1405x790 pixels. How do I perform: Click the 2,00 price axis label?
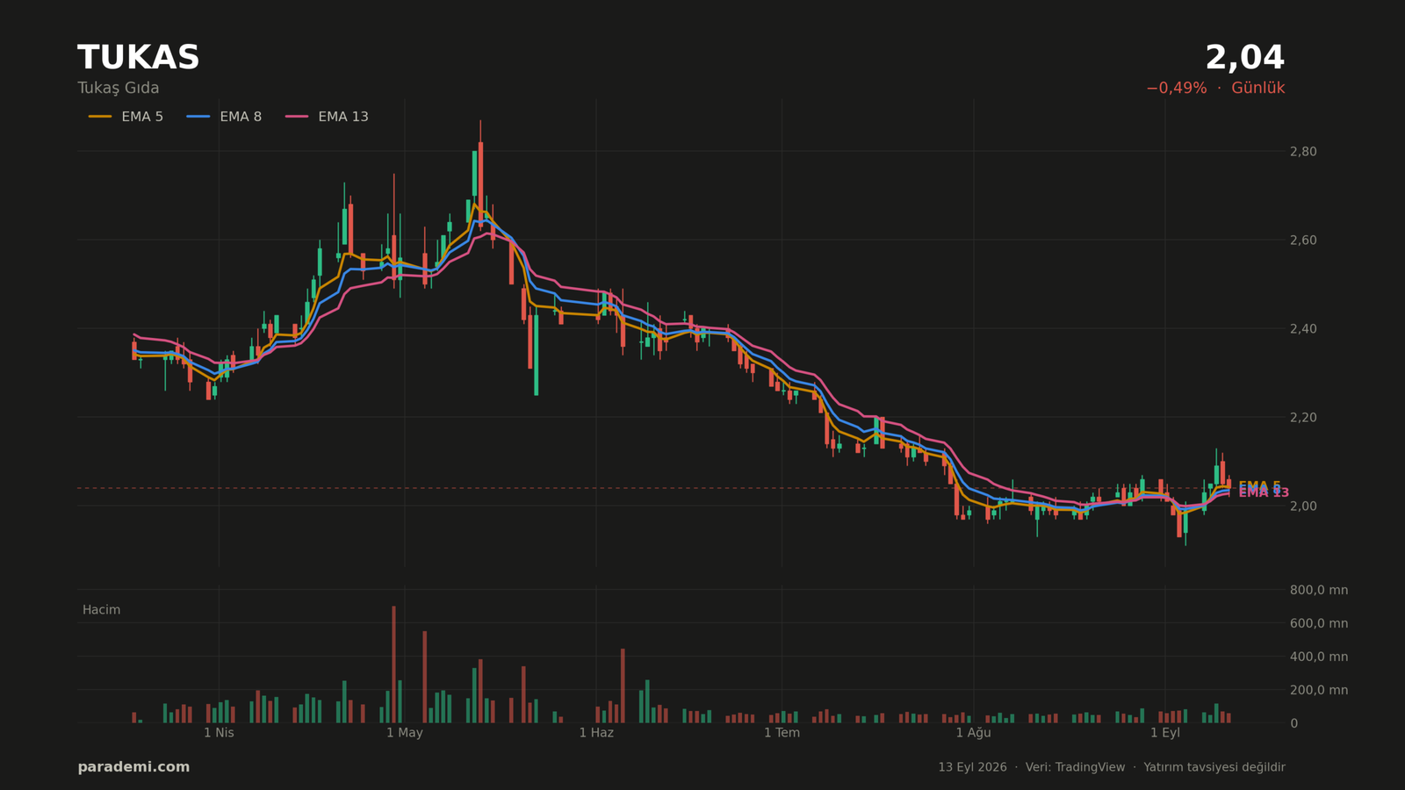pyautogui.click(x=1303, y=506)
